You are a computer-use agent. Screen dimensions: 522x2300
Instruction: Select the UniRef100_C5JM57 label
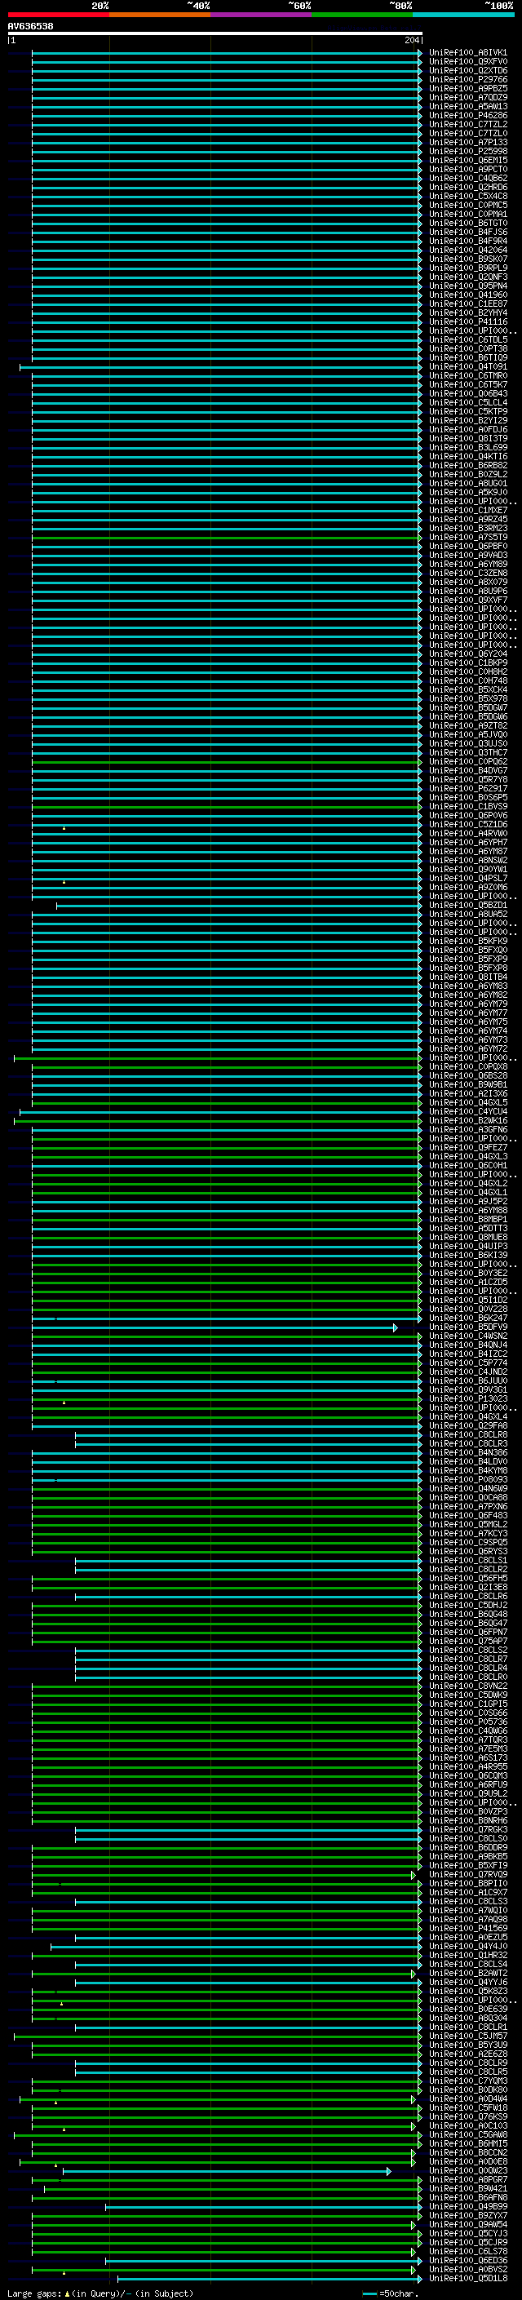coord(467,2036)
